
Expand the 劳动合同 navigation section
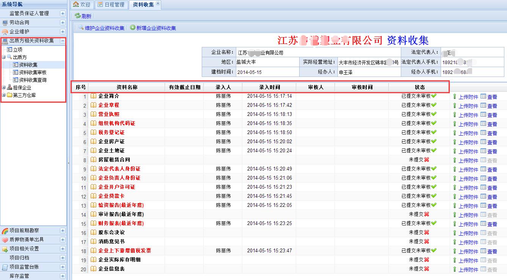click(x=63, y=23)
